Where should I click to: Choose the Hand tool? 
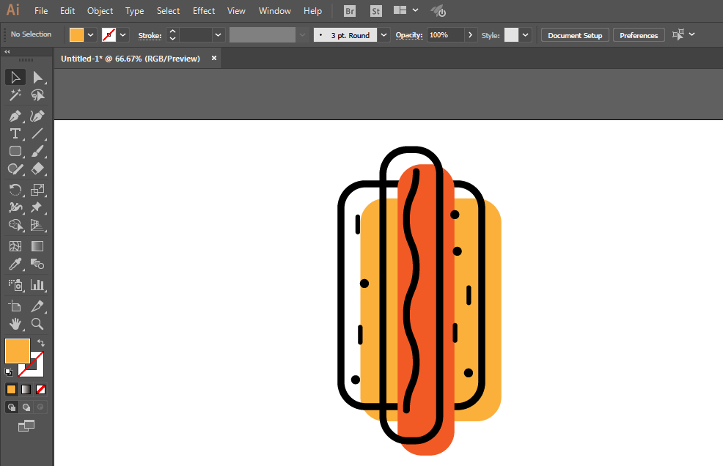pos(15,324)
